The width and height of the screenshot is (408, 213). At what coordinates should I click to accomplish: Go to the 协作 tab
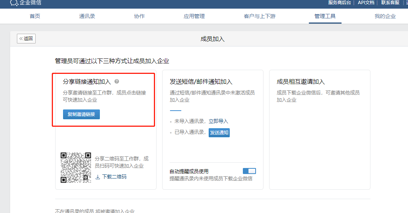[139, 16]
